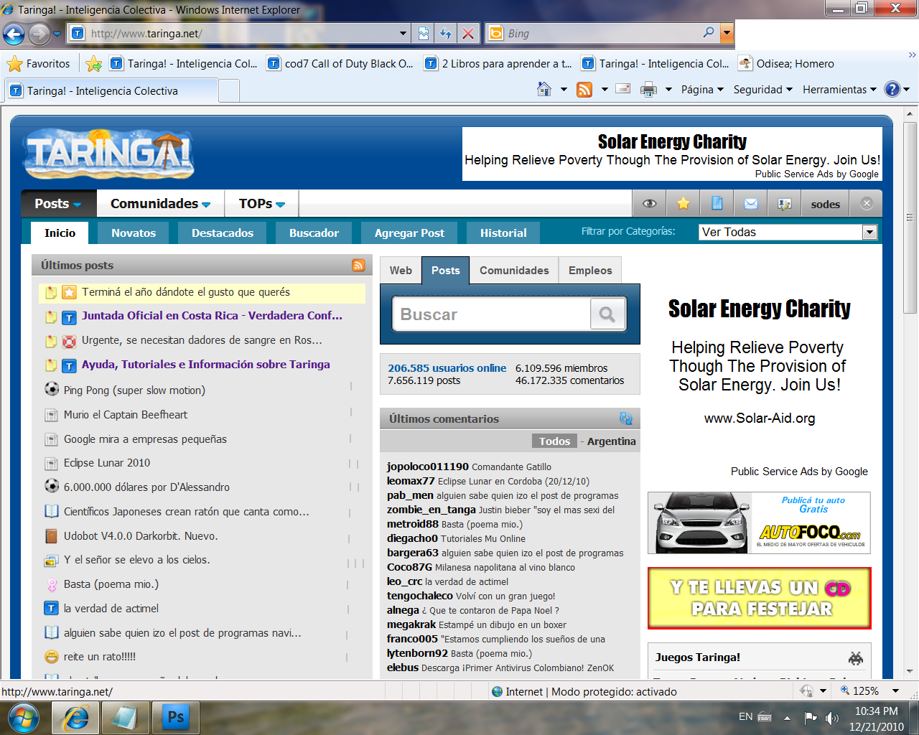
Task: Open the 206.585 usuarios online link
Action: click(447, 368)
